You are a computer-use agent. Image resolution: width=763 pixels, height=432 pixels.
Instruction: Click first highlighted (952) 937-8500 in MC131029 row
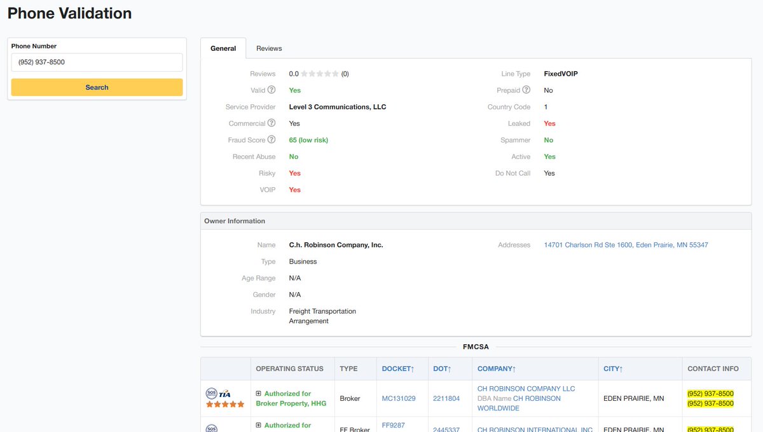[710, 394]
